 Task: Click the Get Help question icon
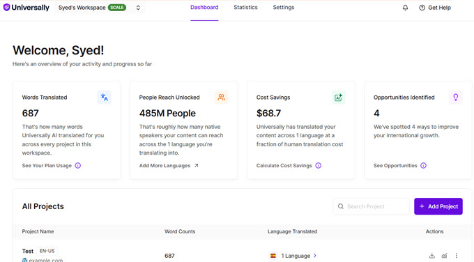point(422,8)
